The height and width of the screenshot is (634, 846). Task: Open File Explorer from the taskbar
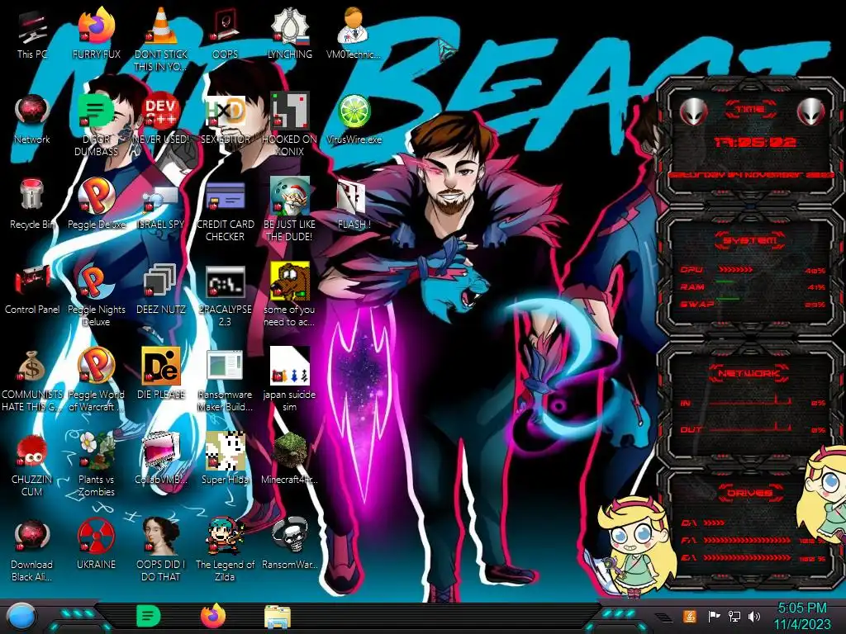pos(278,617)
